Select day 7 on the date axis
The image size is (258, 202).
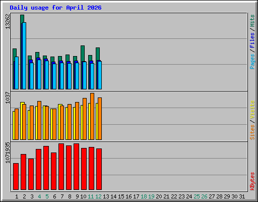pyautogui.click(x=62, y=196)
